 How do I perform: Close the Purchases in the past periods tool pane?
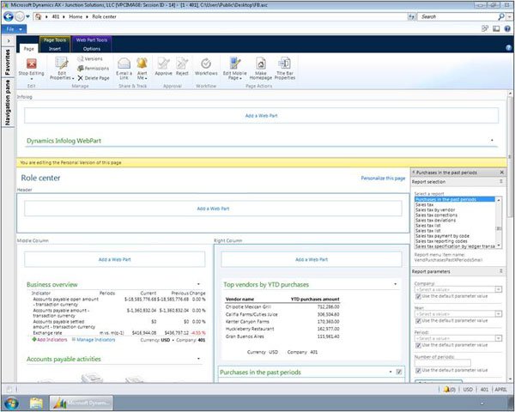tap(501, 173)
